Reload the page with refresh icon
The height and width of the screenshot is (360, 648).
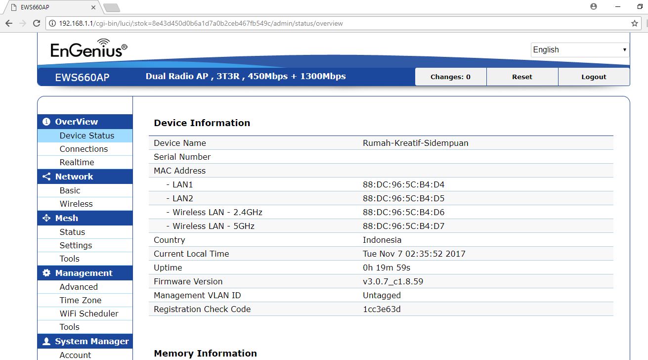(x=36, y=23)
